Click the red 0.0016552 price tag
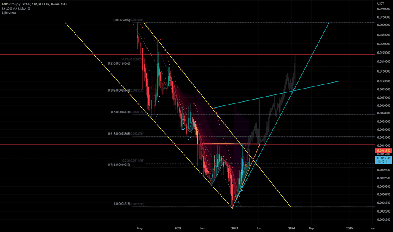Screen dimensions: 393x232 coord(383,151)
